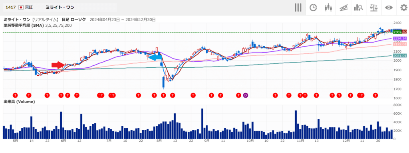Open the comparison scales icon

[x=373, y=8]
